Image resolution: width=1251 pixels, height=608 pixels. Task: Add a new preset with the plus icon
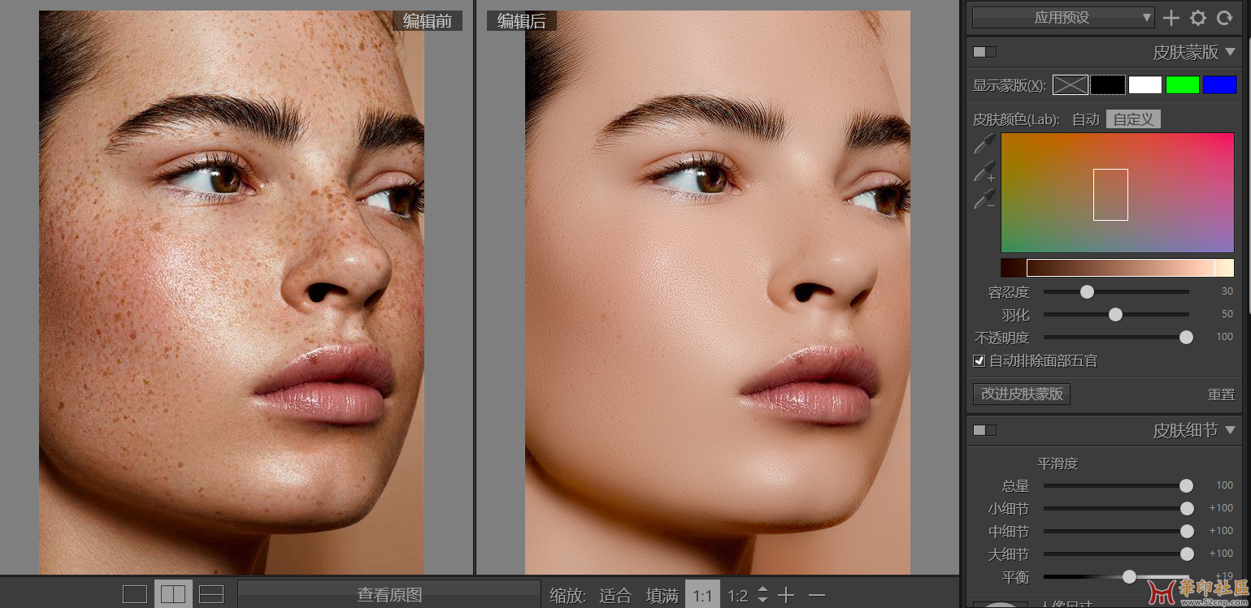pos(1171,17)
